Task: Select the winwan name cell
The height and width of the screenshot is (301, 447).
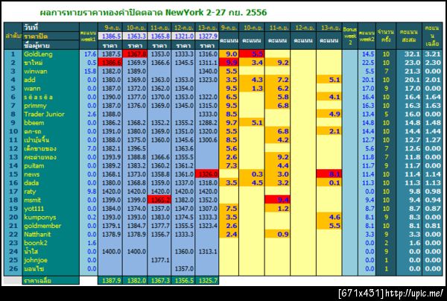Action: click(x=51, y=72)
